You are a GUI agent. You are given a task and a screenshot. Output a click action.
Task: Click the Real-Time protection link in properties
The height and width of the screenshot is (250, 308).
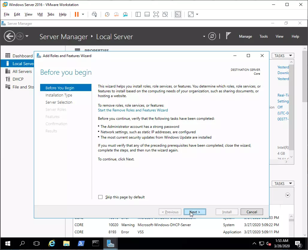(x=283, y=95)
